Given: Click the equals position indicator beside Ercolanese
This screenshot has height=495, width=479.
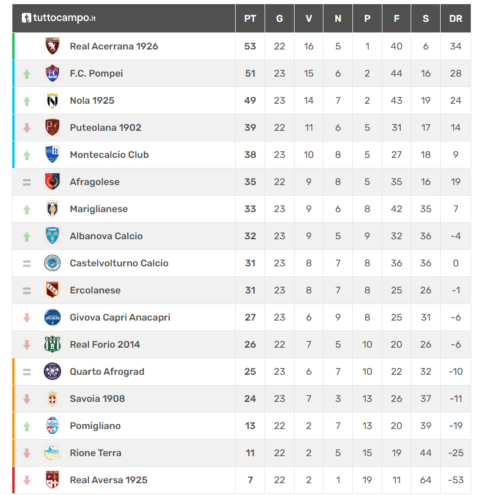Looking at the screenshot, I should [x=27, y=291].
